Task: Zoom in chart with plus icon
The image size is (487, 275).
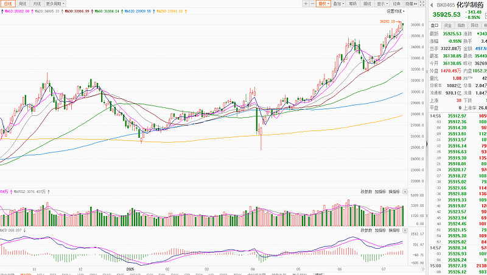Action: (306, 4)
